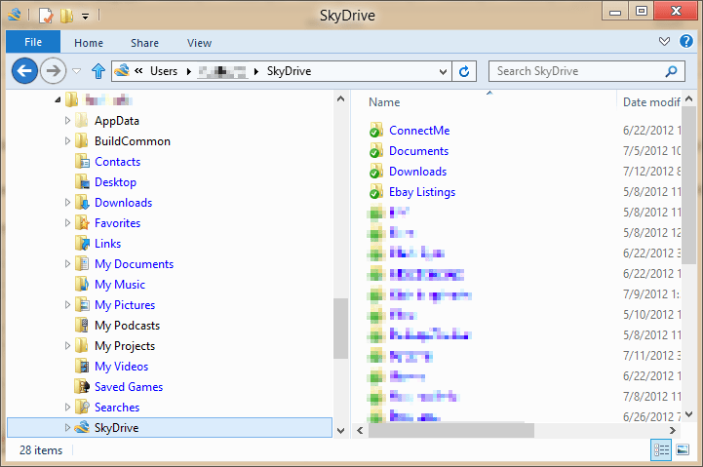Image resolution: width=703 pixels, height=467 pixels.
Task: Click the Links folder icon
Action: pos(82,244)
